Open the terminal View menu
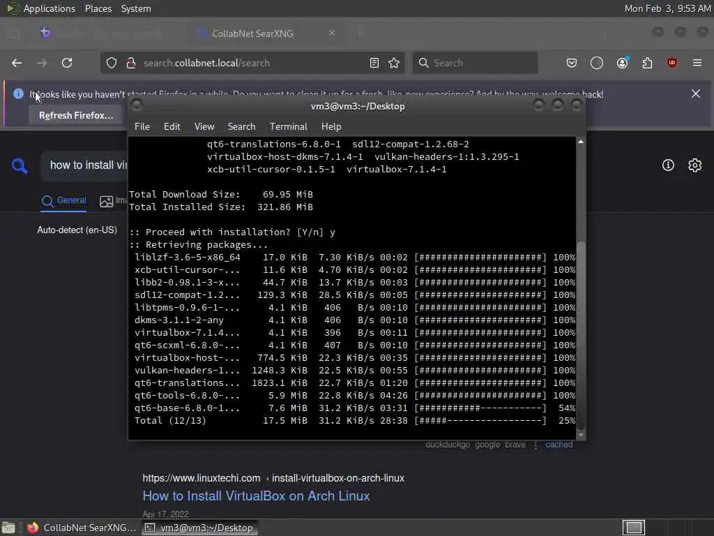 point(204,127)
